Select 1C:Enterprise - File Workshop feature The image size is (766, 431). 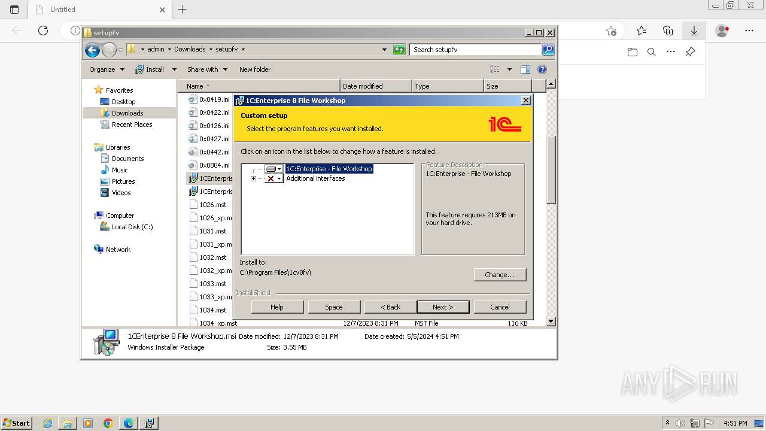click(329, 169)
